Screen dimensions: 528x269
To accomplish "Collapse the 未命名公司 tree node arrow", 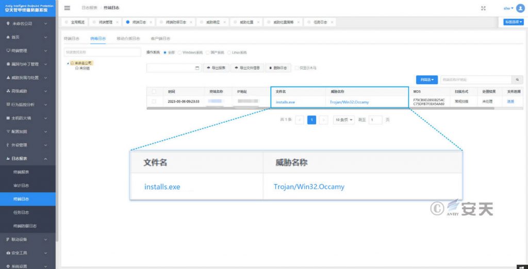I will 68,63.
